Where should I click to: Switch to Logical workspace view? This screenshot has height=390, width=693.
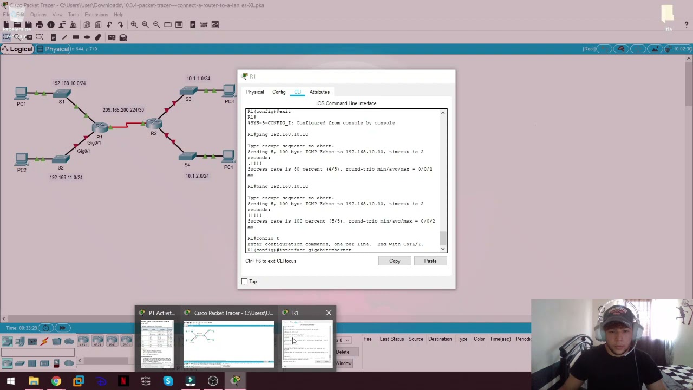(17, 49)
